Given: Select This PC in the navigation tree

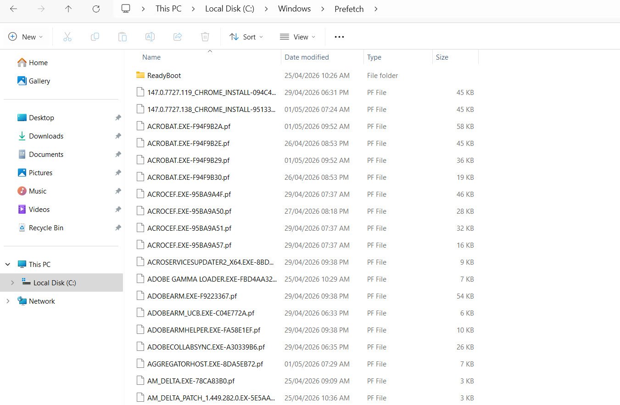Looking at the screenshot, I should (x=34, y=264).
